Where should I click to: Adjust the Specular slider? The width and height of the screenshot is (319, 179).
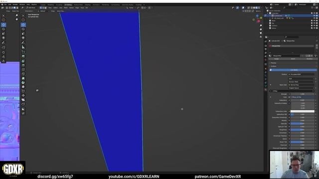(303, 123)
